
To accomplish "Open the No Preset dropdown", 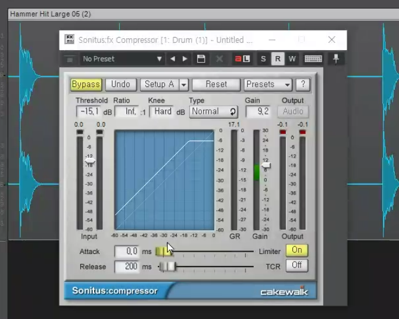I will point(122,59).
